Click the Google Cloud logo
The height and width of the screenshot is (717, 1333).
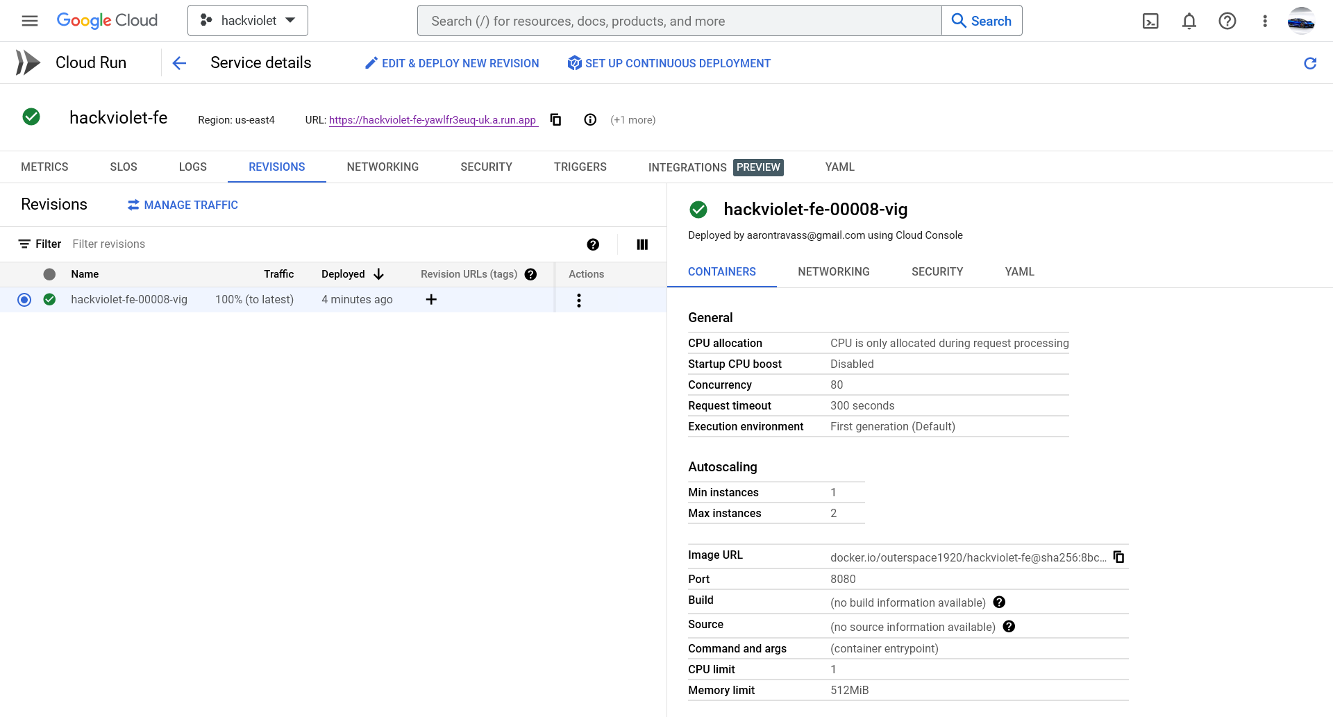[107, 21]
